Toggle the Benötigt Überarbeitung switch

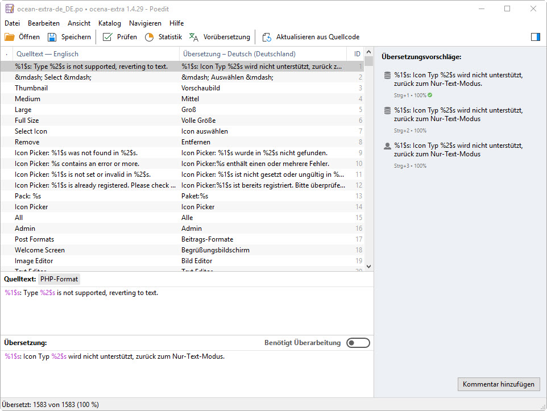pos(358,343)
